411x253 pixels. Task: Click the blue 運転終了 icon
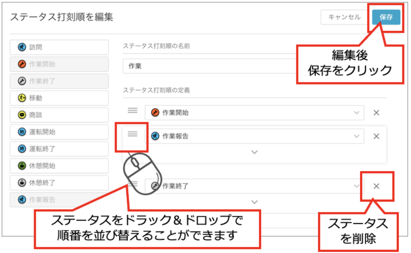(x=22, y=149)
